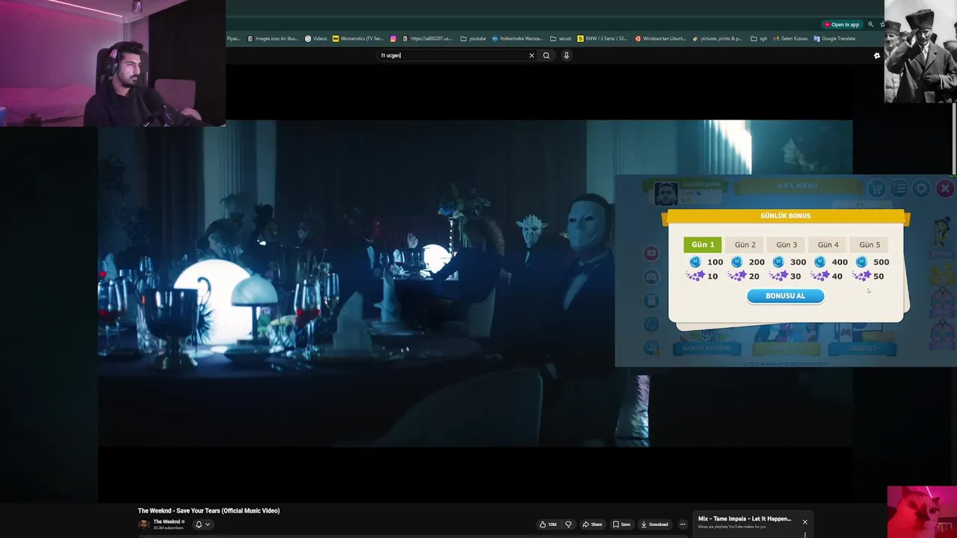Click the Open in app button
This screenshot has height=538, width=957.
[x=841, y=25]
